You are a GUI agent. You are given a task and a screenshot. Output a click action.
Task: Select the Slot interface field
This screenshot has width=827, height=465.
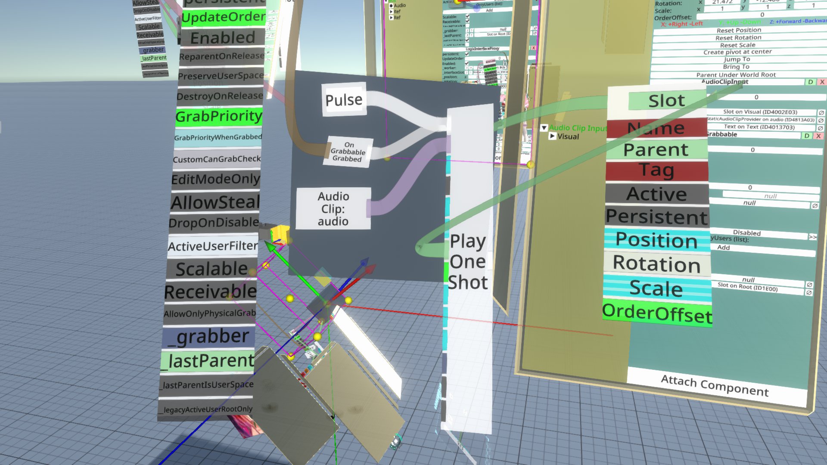[x=666, y=101]
